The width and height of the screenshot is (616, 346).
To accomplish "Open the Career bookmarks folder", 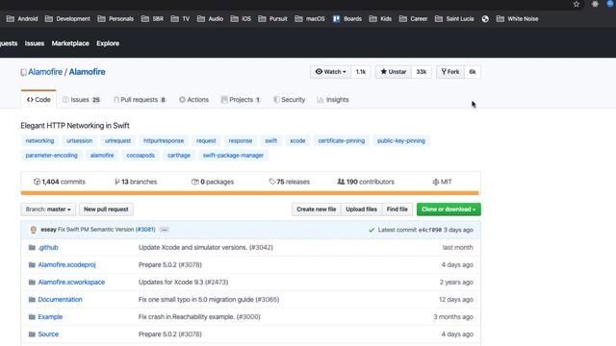I will coord(413,19).
